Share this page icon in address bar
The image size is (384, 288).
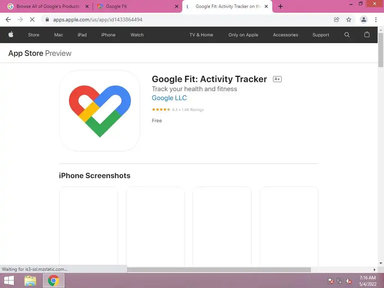click(x=336, y=19)
